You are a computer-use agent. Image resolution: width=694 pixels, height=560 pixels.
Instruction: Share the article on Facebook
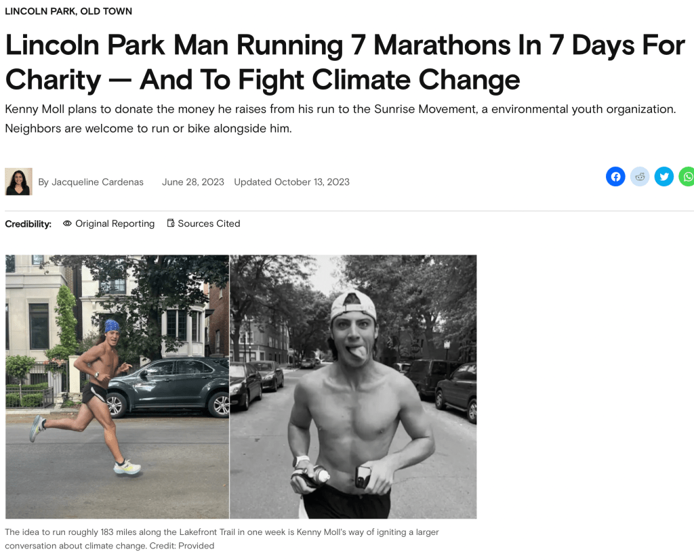[x=615, y=177]
